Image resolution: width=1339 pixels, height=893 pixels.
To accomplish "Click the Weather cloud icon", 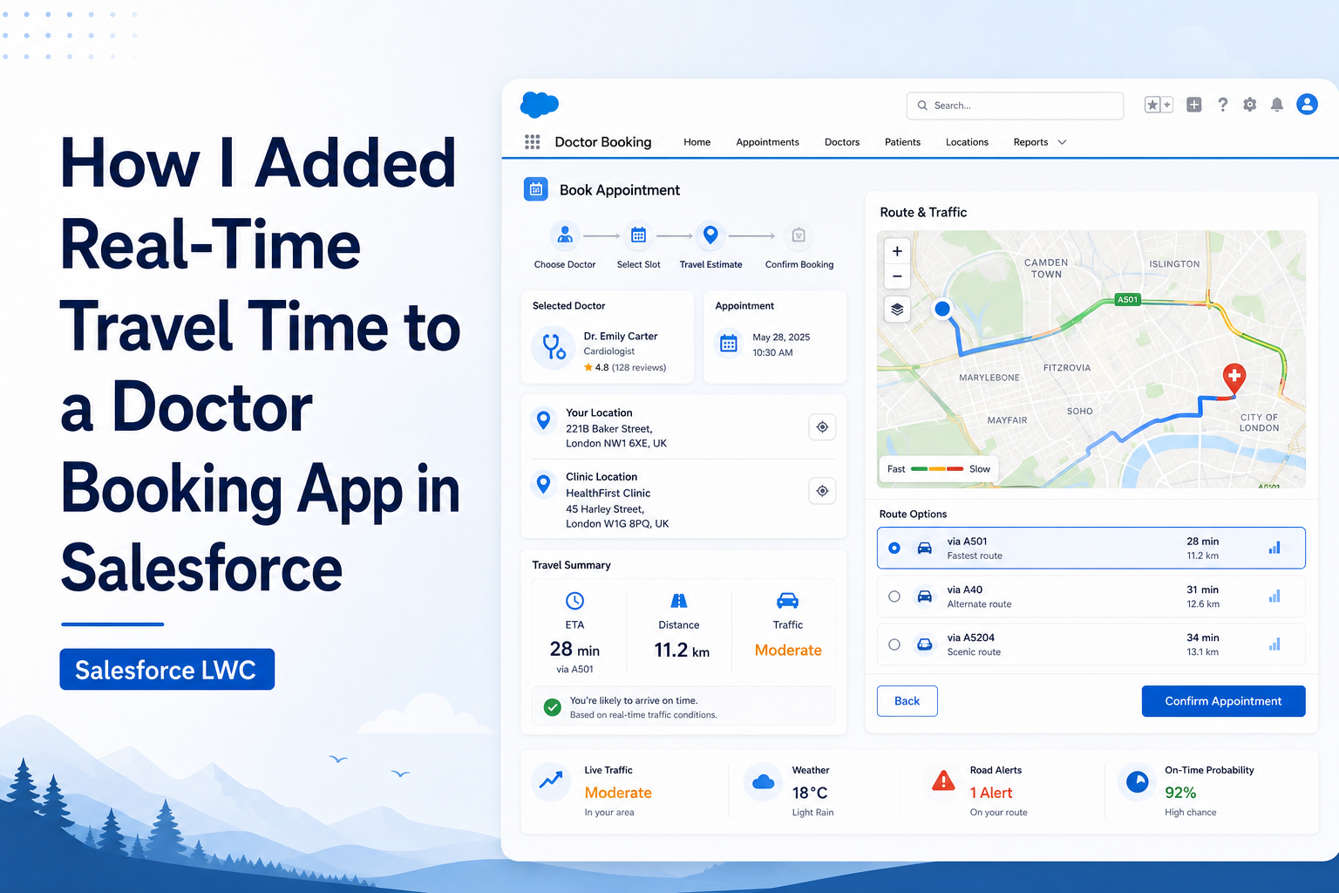I will tap(764, 781).
